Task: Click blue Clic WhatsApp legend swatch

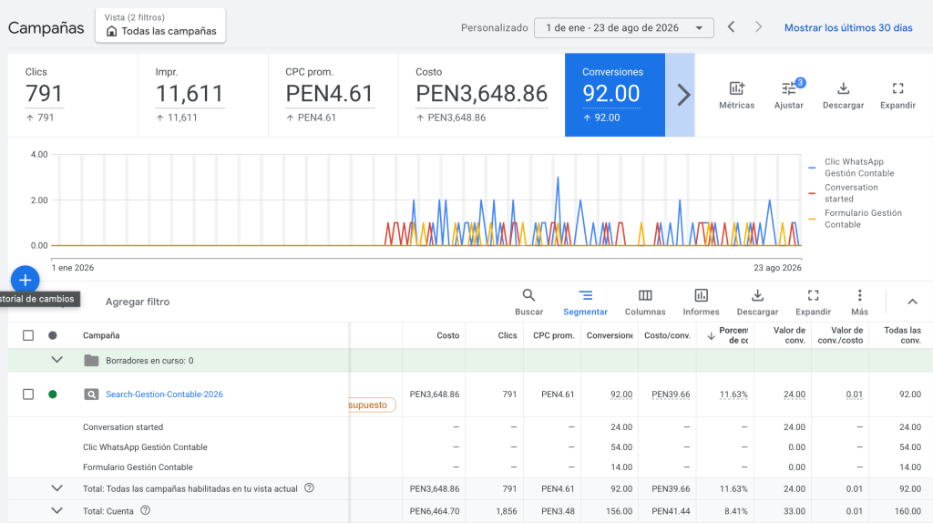Action: (812, 168)
